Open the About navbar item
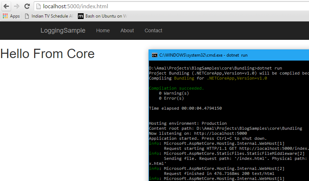The image size is (309, 181). click(x=127, y=30)
